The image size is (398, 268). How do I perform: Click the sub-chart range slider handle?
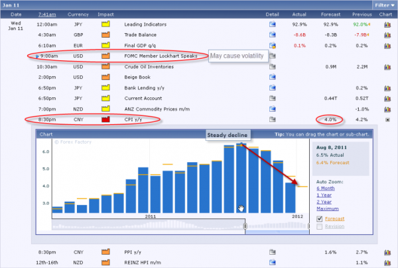point(245,227)
